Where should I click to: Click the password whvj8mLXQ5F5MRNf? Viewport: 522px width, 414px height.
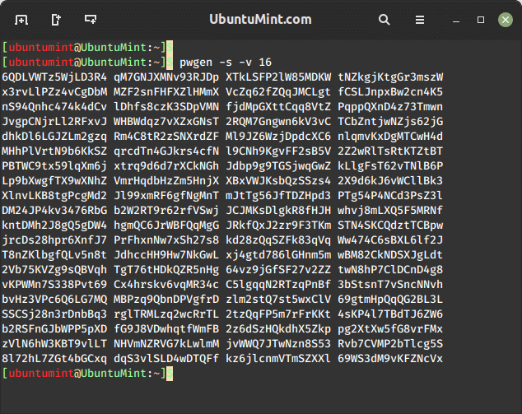390,211
